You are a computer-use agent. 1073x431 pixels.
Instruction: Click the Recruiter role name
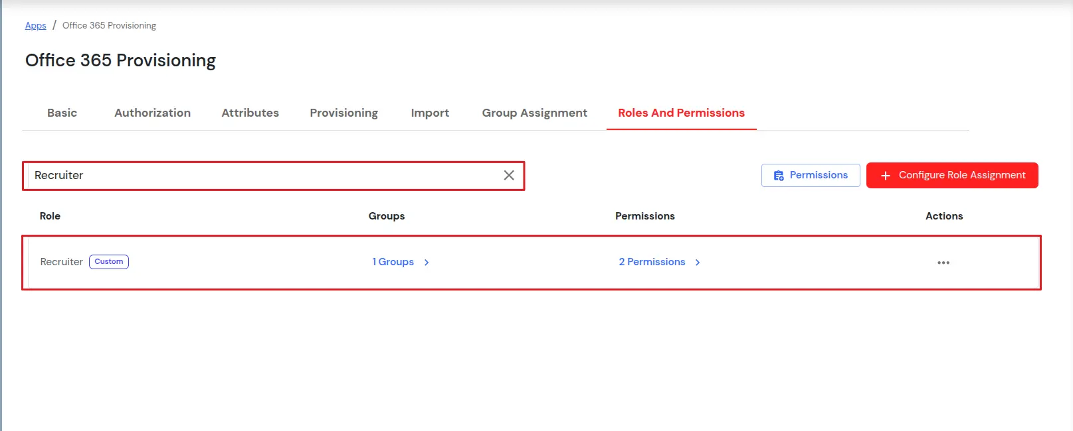tap(61, 262)
